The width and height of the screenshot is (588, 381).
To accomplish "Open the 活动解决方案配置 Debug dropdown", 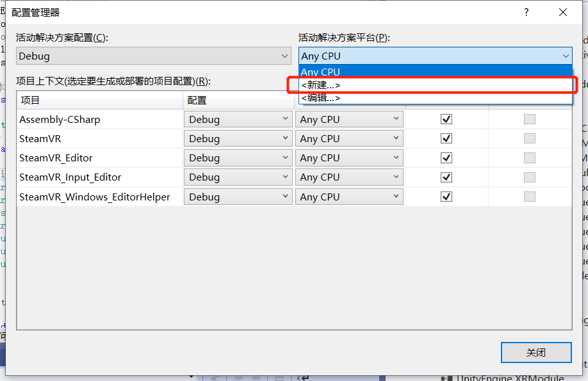I will [154, 56].
